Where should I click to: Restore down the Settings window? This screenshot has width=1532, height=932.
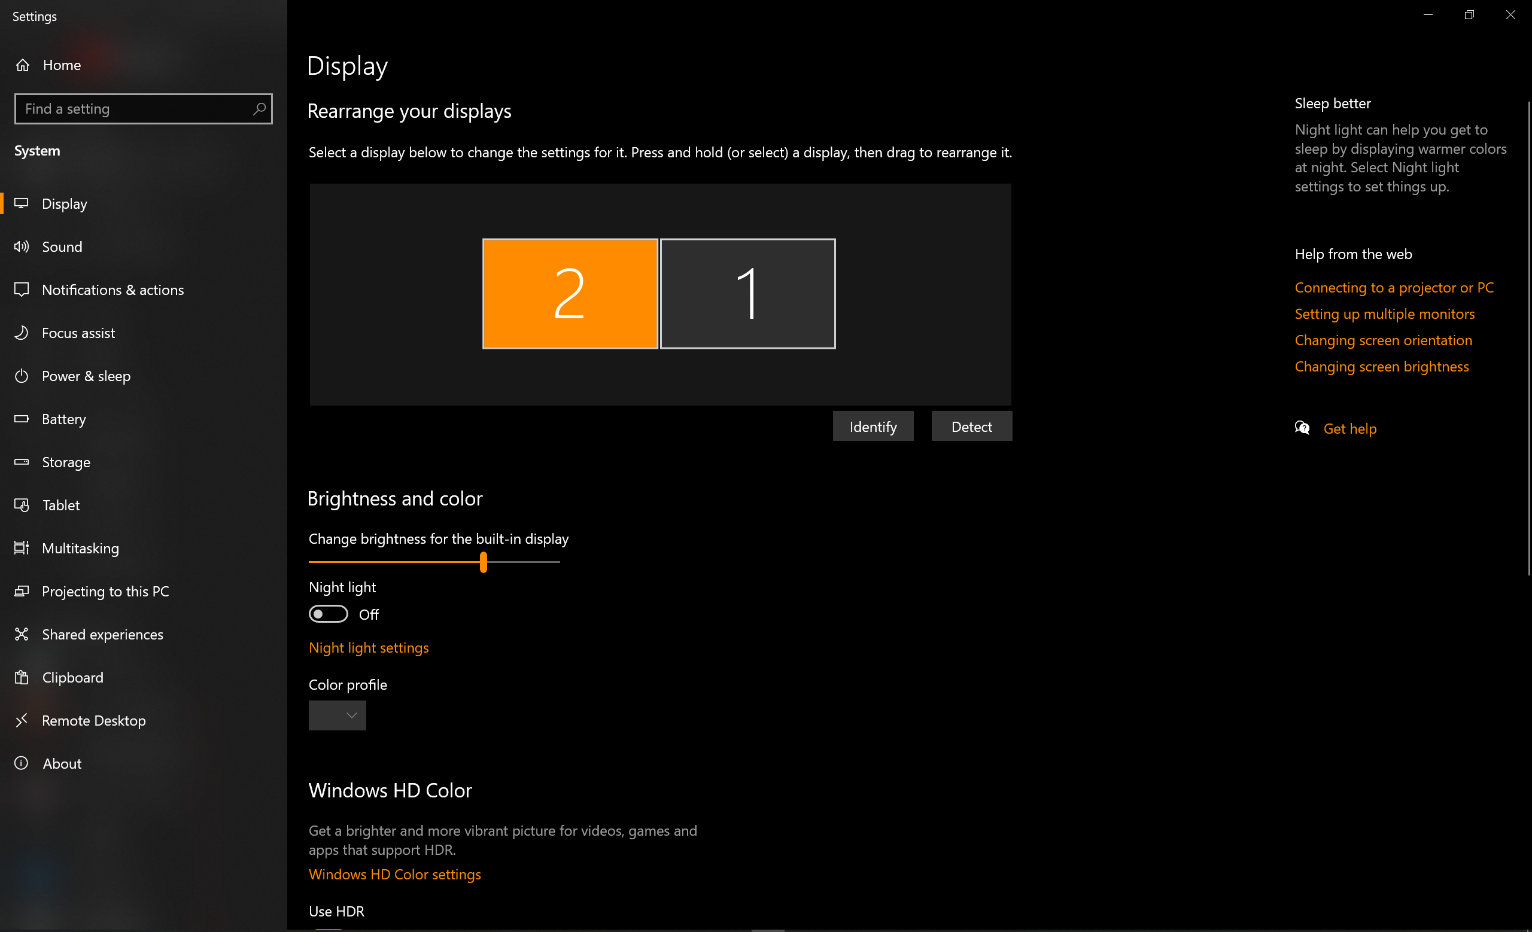(x=1469, y=15)
